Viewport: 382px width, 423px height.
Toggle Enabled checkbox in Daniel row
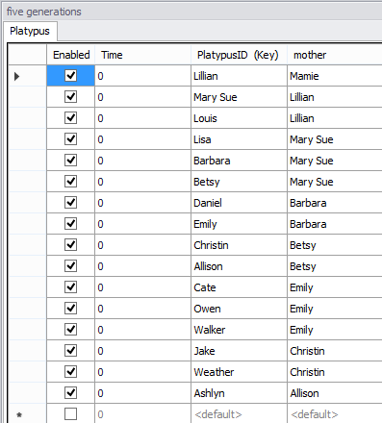point(70,203)
